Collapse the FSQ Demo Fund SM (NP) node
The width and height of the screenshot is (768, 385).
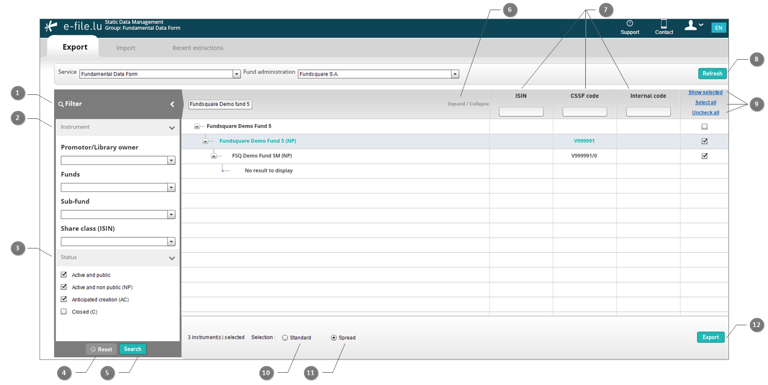tap(214, 156)
